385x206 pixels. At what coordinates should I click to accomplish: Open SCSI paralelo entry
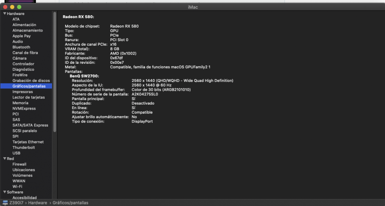(25, 131)
